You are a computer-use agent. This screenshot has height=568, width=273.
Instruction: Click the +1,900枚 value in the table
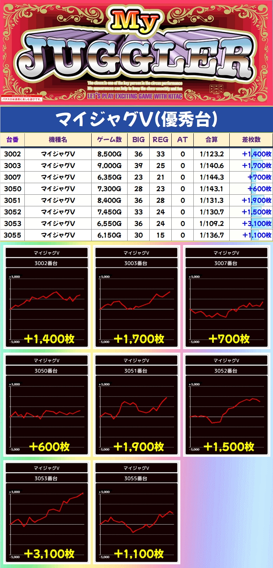[257, 201]
